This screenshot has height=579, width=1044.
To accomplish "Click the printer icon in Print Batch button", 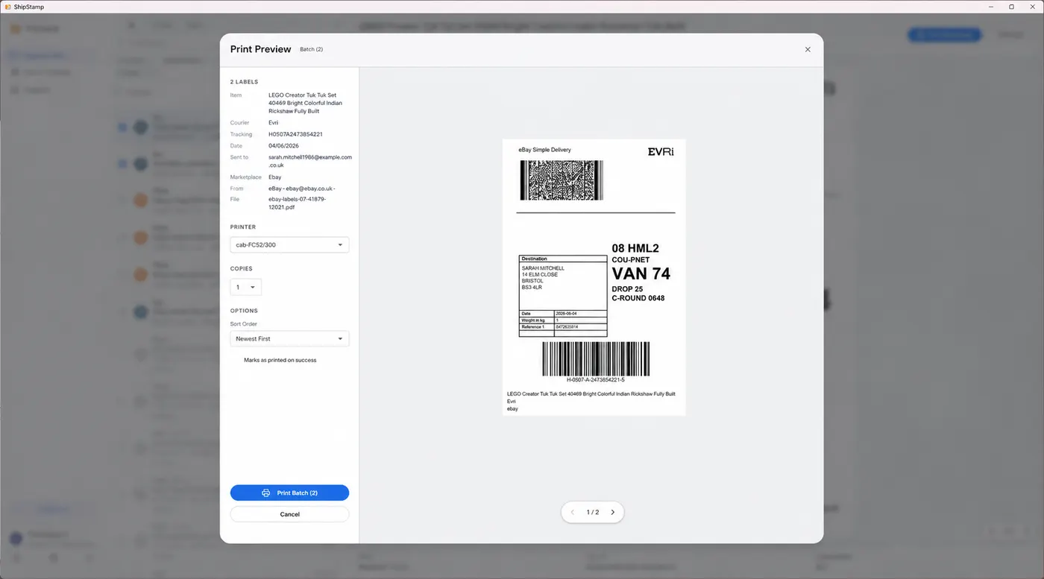I will (x=266, y=493).
